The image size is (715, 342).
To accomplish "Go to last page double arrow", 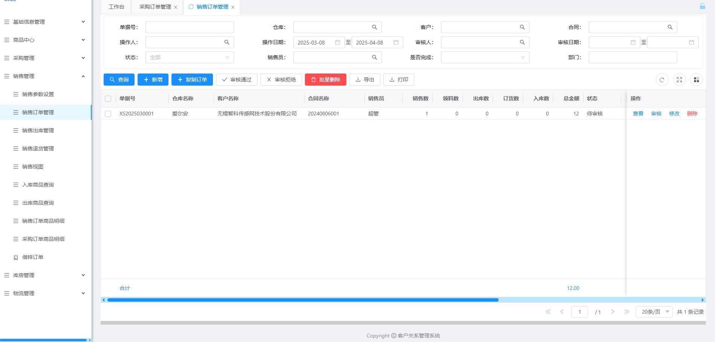I will (626, 312).
